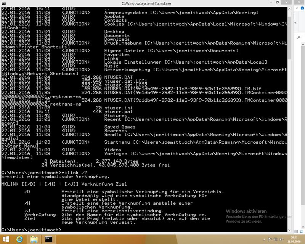Click the Start button on the taskbar
The width and height of the screenshot is (305, 244).
coord(6,239)
